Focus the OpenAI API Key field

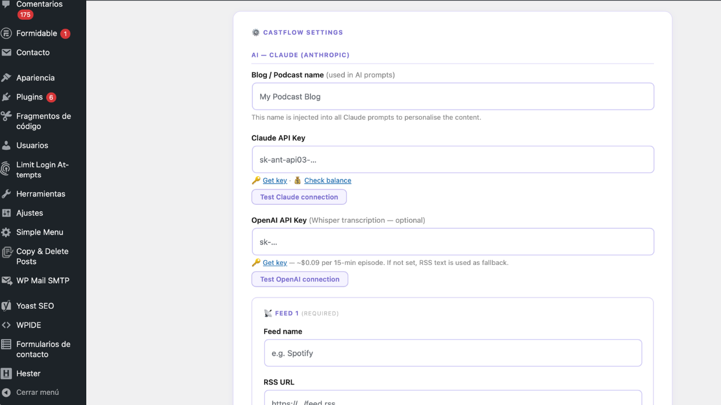(453, 241)
